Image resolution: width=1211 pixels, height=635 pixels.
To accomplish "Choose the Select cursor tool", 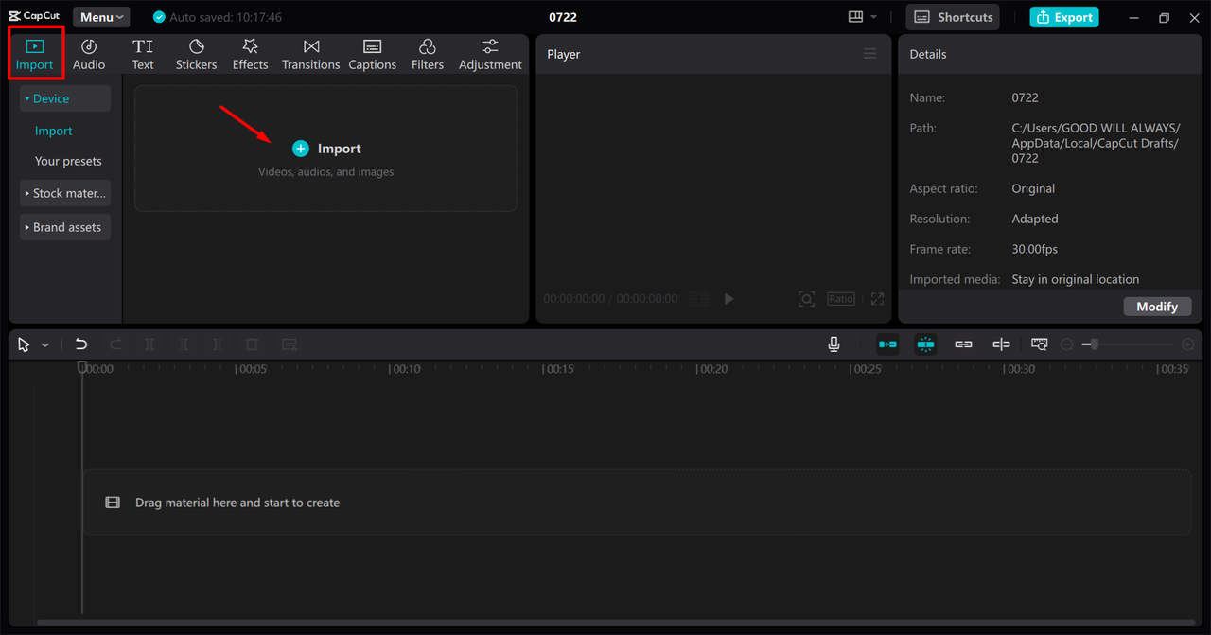I will (24, 344).
